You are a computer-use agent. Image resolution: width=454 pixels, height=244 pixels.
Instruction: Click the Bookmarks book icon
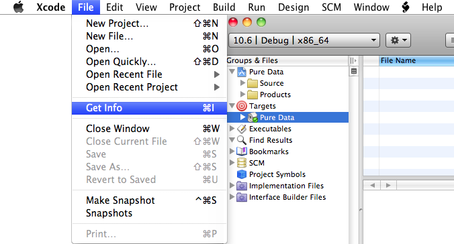242,151
